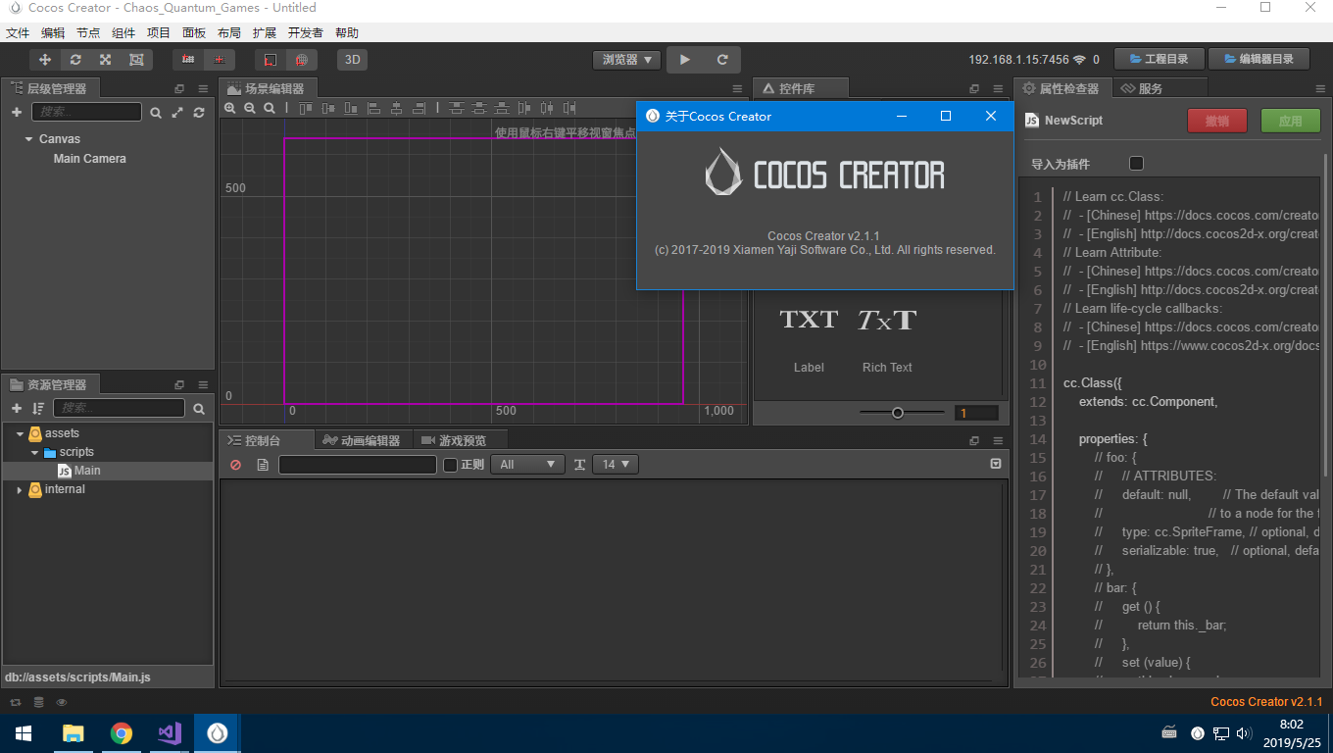Open Chrome from the taskbar
Image resolution: width=1333 pixels, height=753 pixels.
(122, 733)
